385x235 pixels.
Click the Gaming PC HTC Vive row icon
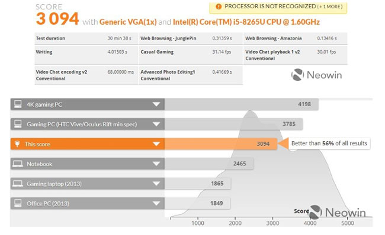click(x=18, y=124)
